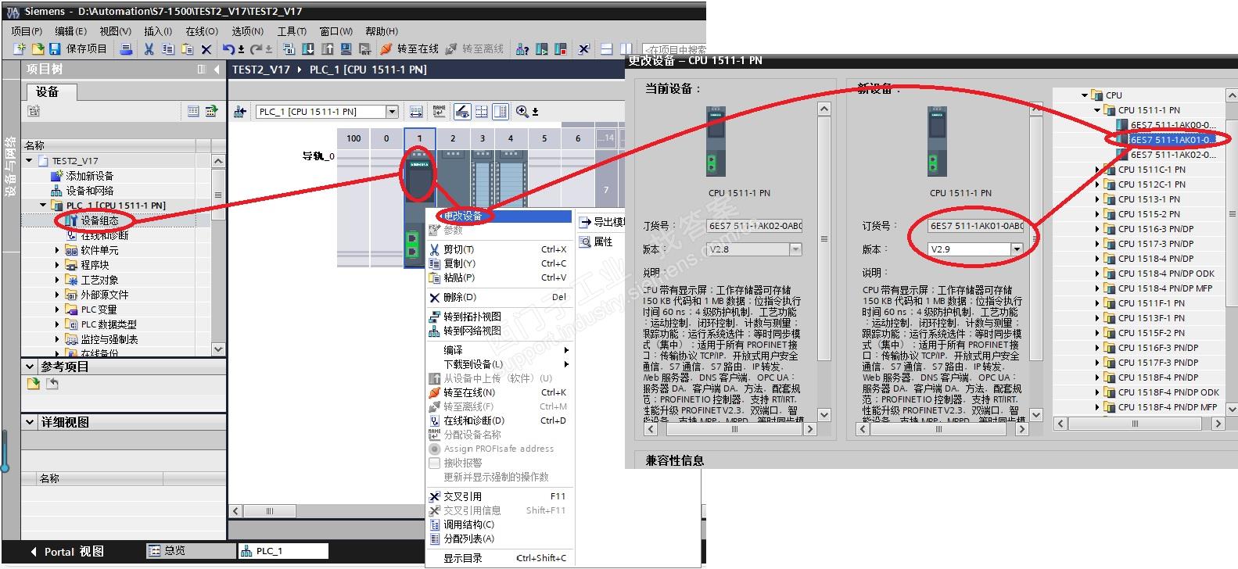
Task: Open the 项目(P) menu
Action: click(x=27, y=31)
